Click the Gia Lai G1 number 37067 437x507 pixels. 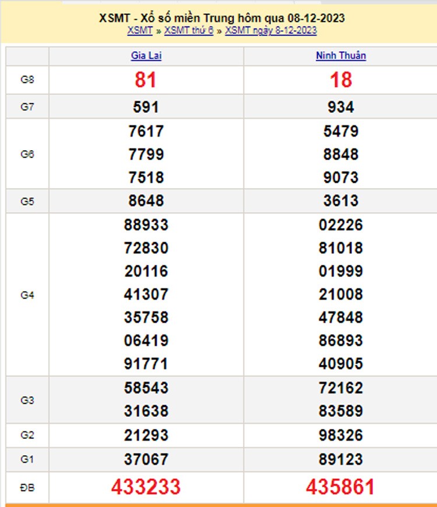click(146, 459)
